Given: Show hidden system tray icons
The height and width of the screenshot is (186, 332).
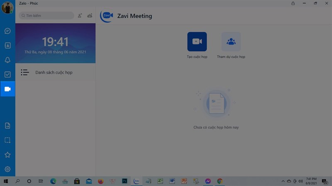Looking at the screenshot, I should pos(283,181).
